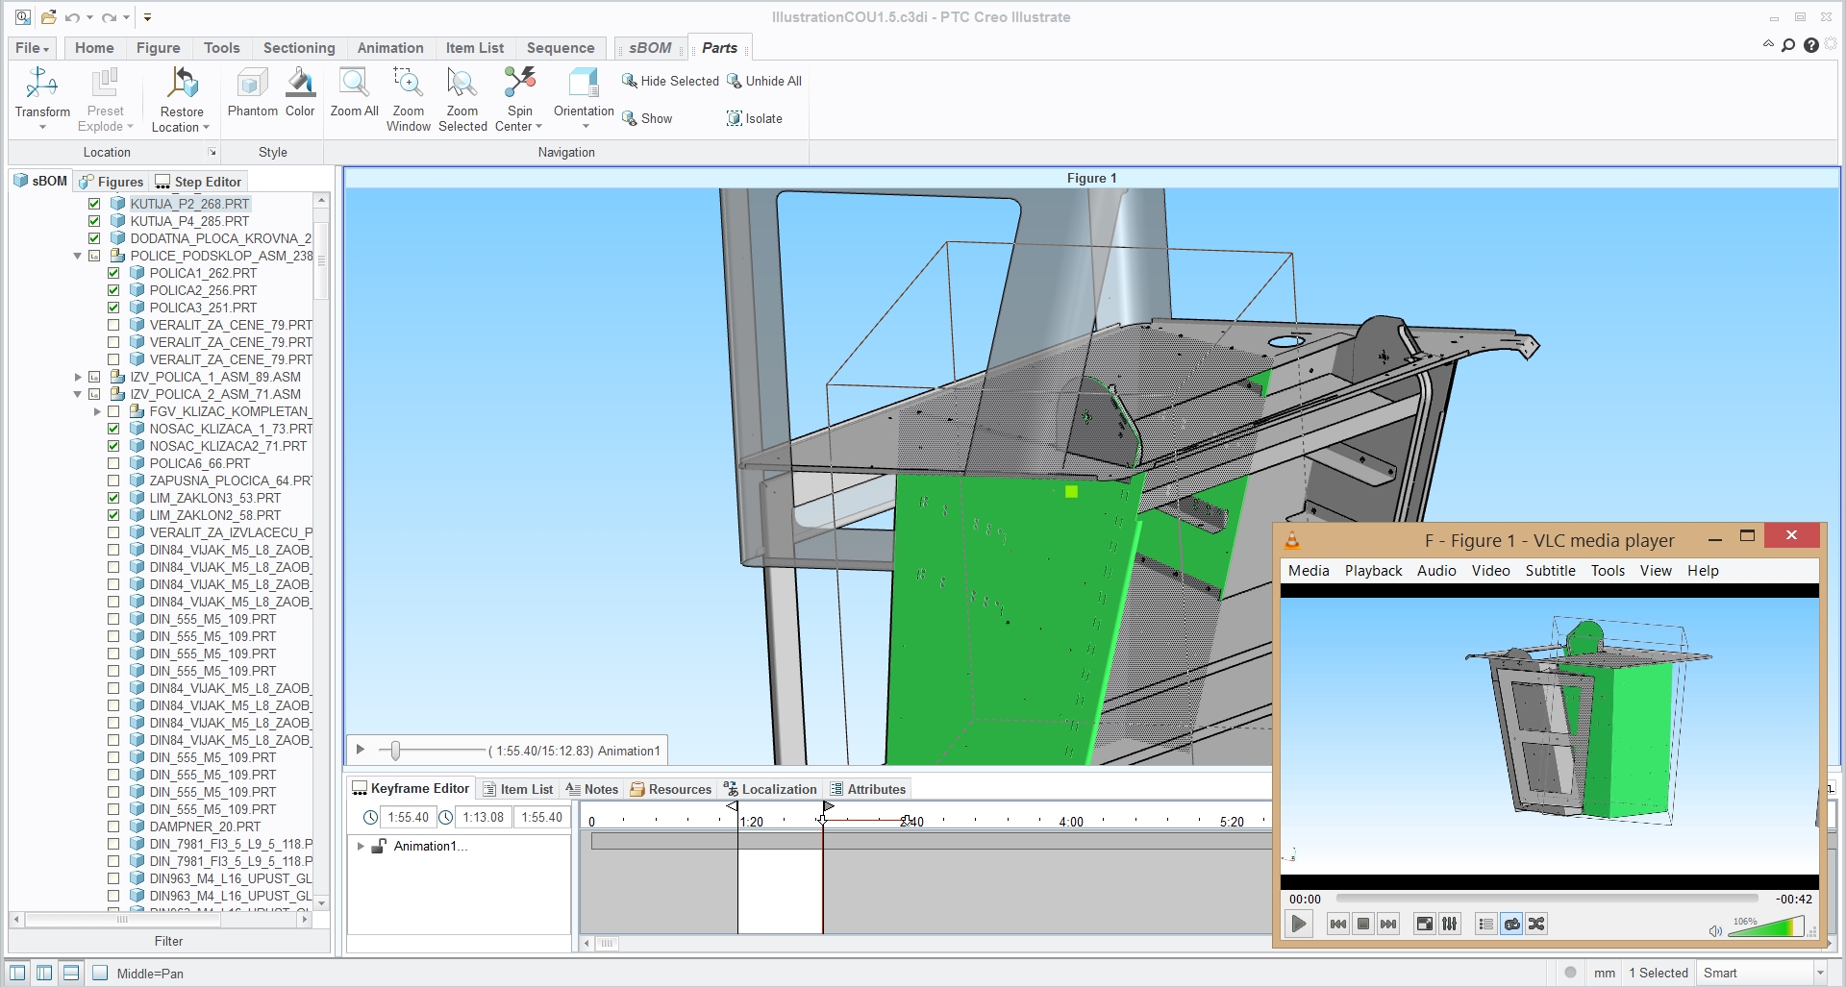Open the Animation ribbon tab

390,48
